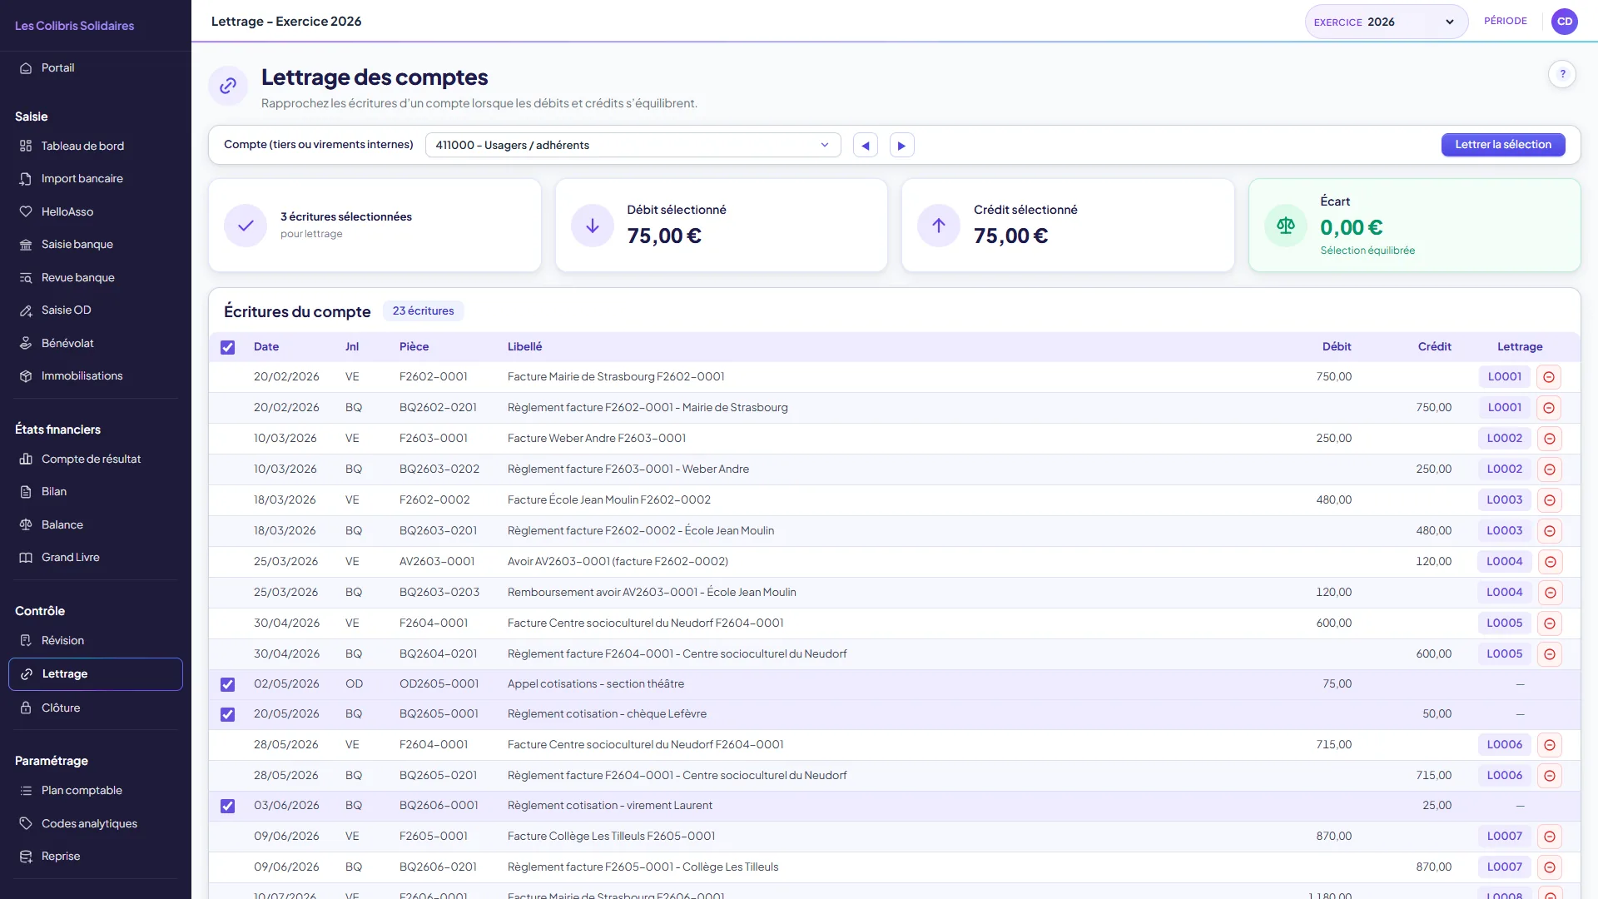
Task: Open the Exercice 2026 dropdown
Action: pyautogui.click(x=1386, y=22)
